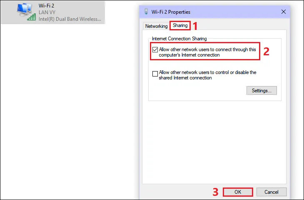
Task: Open the Settings... button
Action: [262, 90]
